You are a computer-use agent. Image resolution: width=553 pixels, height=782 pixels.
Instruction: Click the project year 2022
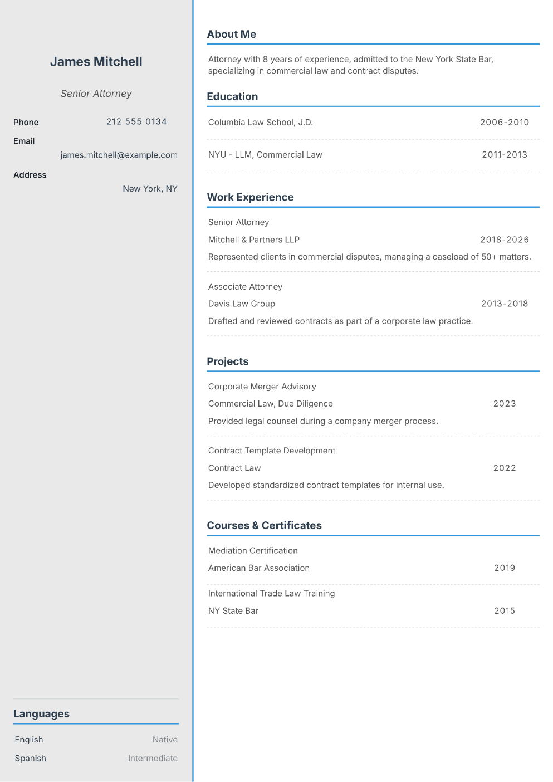(505, 468)
